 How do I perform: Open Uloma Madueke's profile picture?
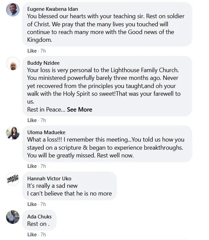tap(13, 133)
